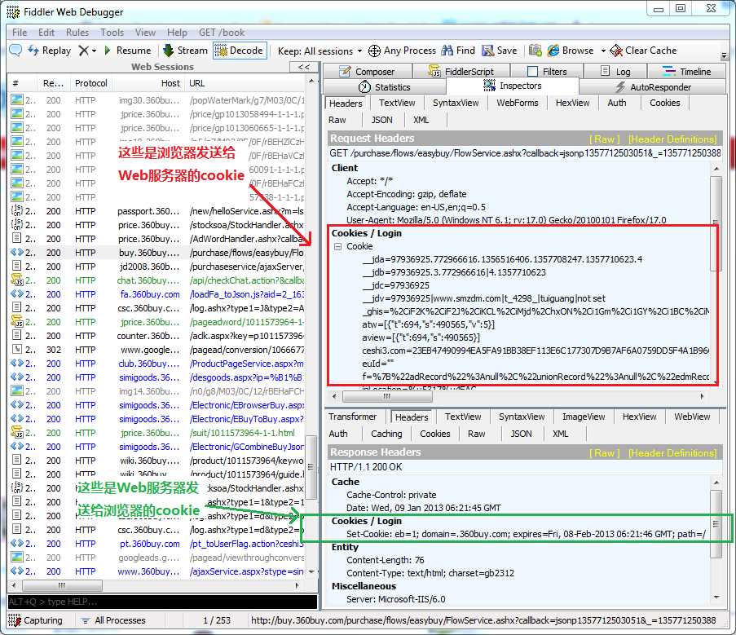Open the Rules menu
Screen dimensions: 736x635
click(77, 33)
